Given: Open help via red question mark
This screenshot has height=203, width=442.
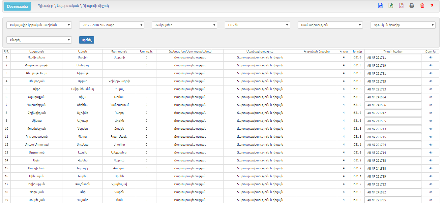Looking at the screenshot, I should coord(432,6).
